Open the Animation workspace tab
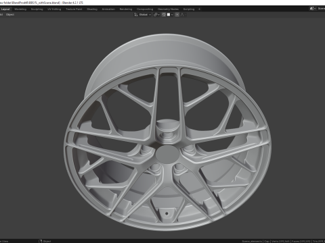This screenshot has width=325, height=243. 108,9
